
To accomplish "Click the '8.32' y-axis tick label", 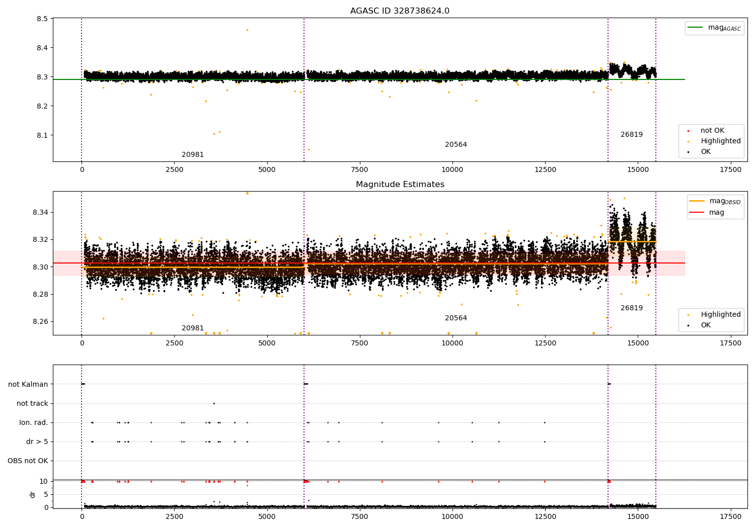I will pyautogui.click(x=40, y=239).
